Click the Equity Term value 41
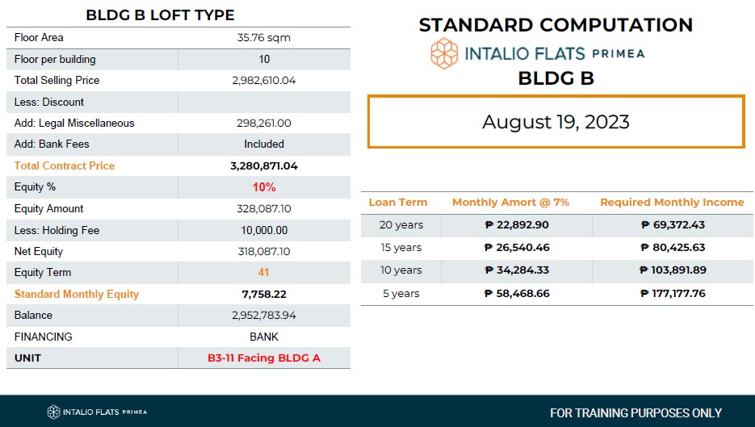 [x=263, y=273]
